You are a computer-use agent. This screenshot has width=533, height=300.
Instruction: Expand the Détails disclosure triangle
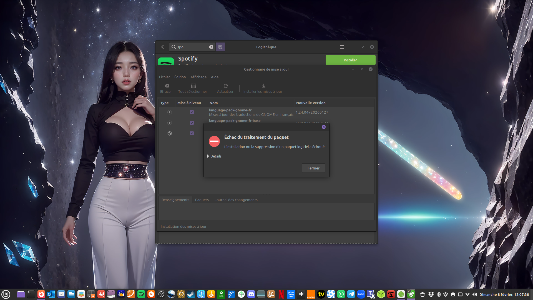pos(208,156)
